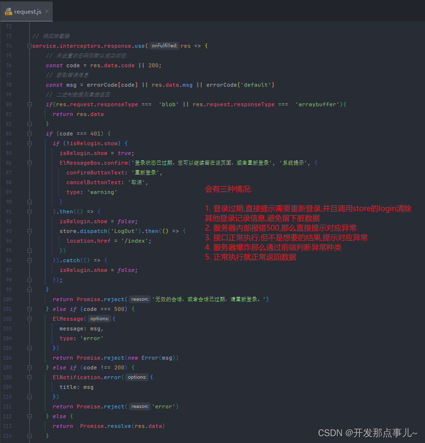Fold the responseType if-block at line 80
This screenshot has width=425, height=443.
pyautogui.click(x=29, y=104)
